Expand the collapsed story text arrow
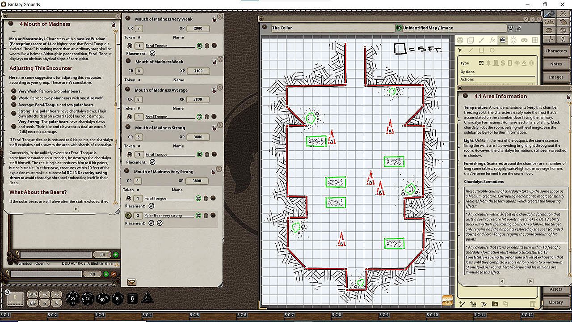572x322 pixels. tap(76, 209)
